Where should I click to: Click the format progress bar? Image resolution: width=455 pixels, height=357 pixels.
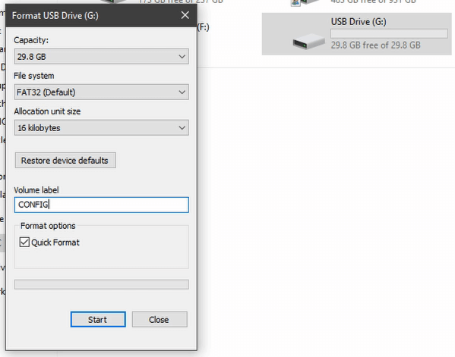101,284
